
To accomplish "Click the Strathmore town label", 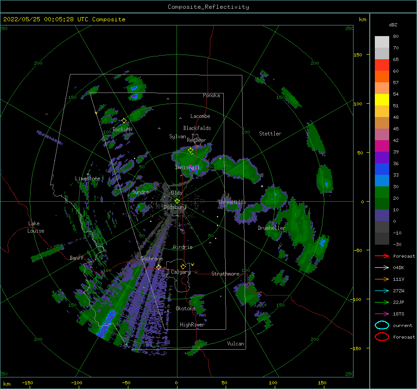I will coord(225,274).
